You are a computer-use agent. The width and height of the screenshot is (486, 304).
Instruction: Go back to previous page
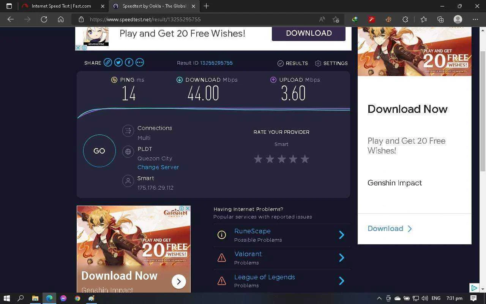(11, 19)
